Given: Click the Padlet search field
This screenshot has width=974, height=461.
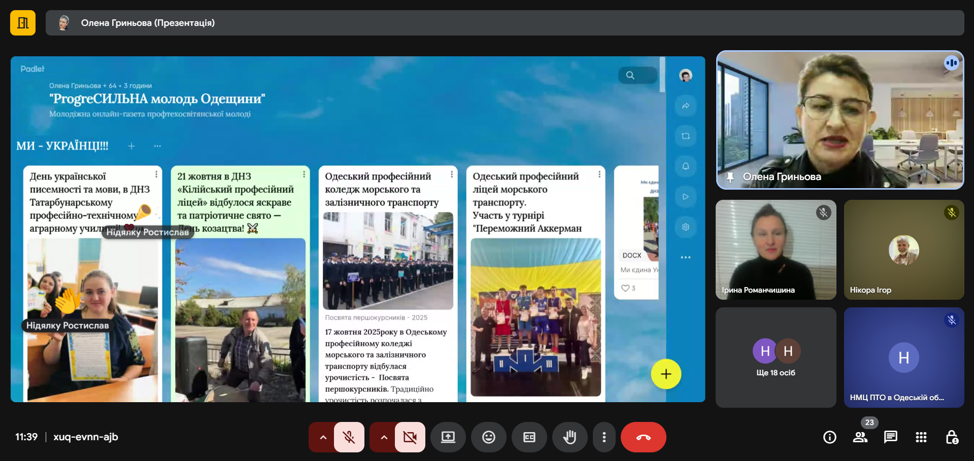Looking at the screenshot, I should pos(637,75).
